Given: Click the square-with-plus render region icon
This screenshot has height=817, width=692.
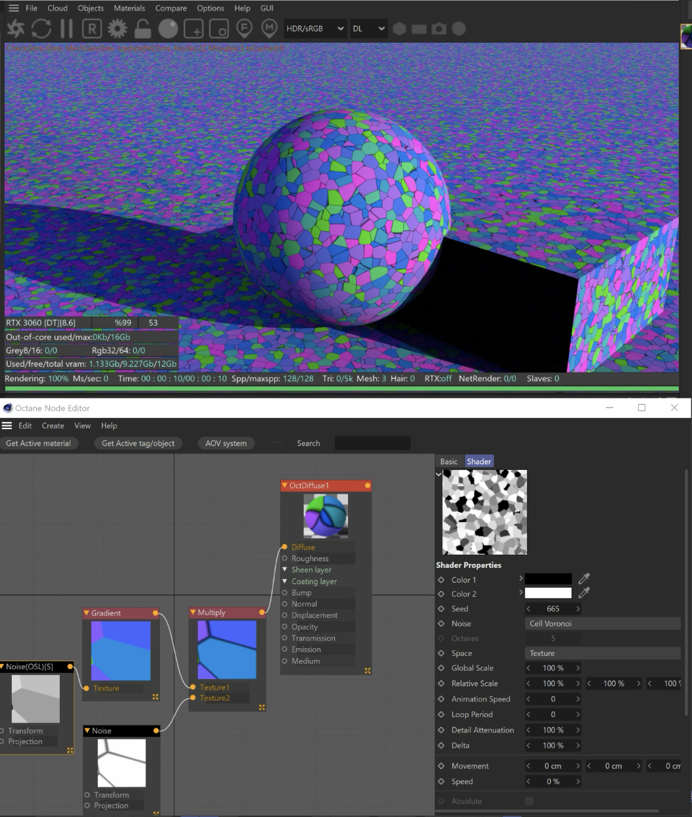Looking at the screenshot, I should [x=194, y=29].
